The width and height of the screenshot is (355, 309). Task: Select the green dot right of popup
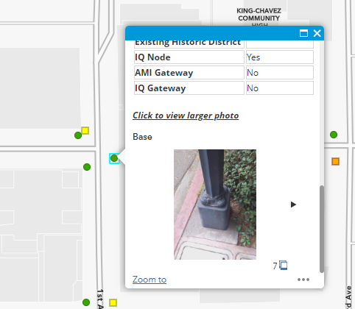(x=334, y=135)
